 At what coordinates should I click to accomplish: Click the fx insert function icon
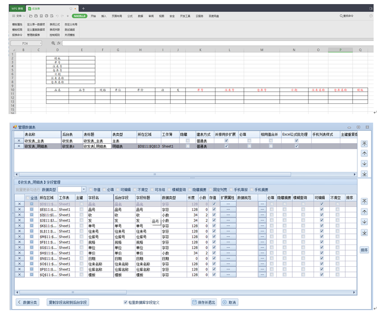tap(59, 43)
